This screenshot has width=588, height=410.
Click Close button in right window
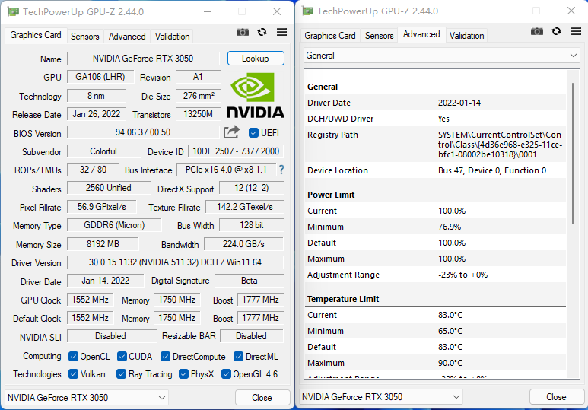pyautogui.click(x=557, y=396)
